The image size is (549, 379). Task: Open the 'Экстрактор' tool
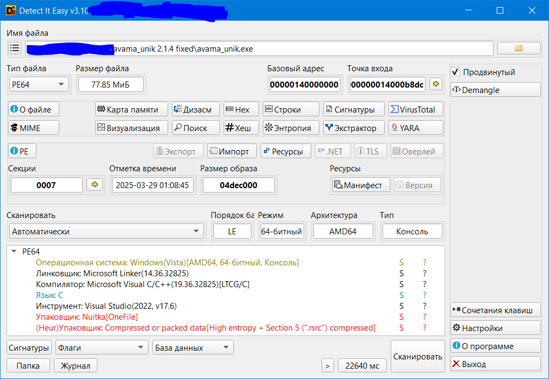click(354, 128)
